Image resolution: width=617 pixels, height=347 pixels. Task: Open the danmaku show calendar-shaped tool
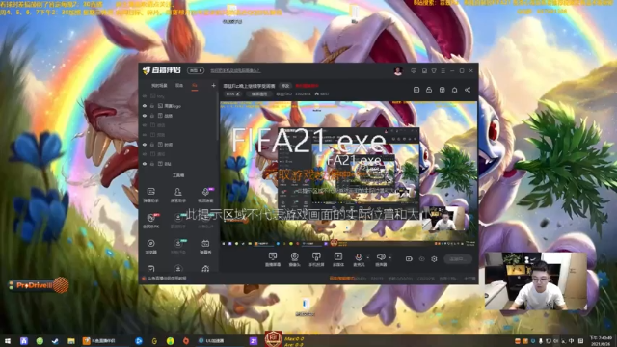pyautogui.click(x=205, y=247)
